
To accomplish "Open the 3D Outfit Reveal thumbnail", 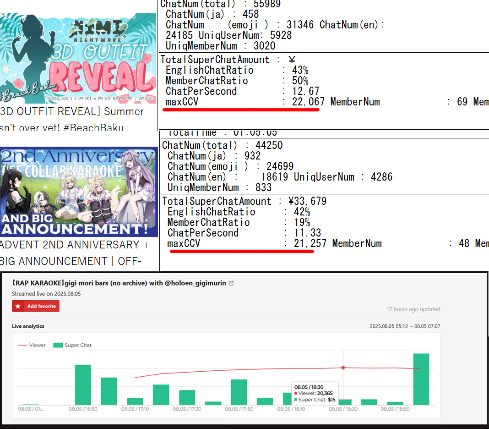I will [78, 58].
